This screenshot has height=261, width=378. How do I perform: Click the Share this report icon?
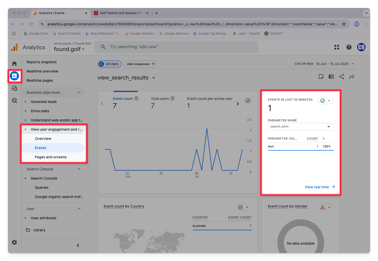coord(342,77)
